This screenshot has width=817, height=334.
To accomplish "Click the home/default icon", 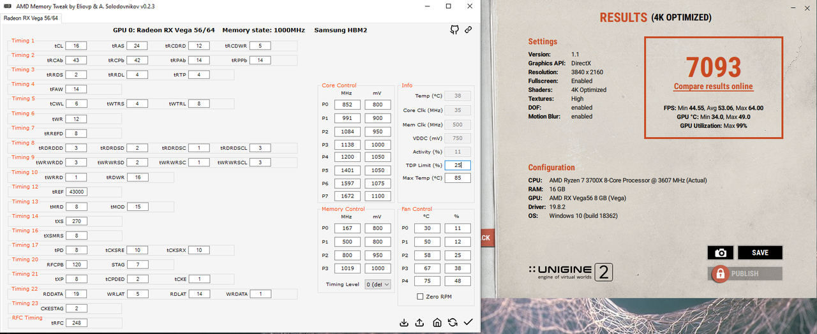I will pos(437,323).
